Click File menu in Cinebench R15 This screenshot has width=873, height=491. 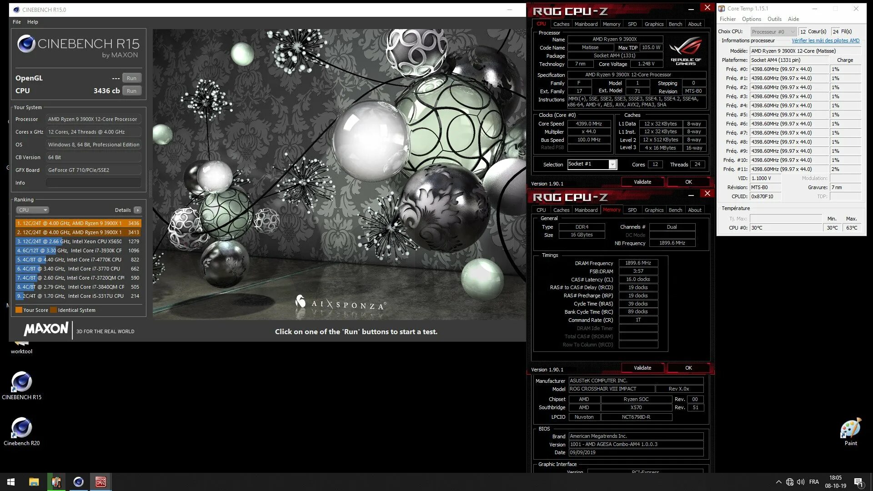(17, 21)
